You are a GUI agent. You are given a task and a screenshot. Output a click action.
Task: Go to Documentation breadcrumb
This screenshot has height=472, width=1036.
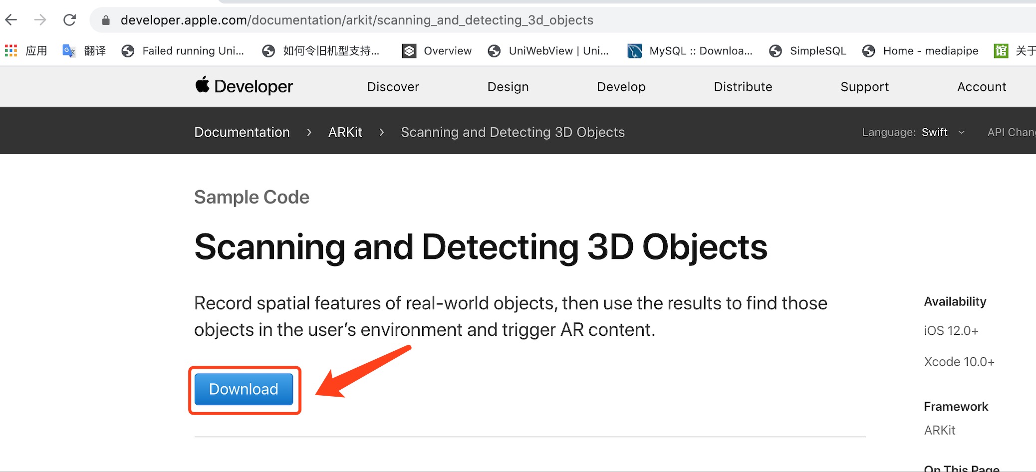[x=242, y=132]
